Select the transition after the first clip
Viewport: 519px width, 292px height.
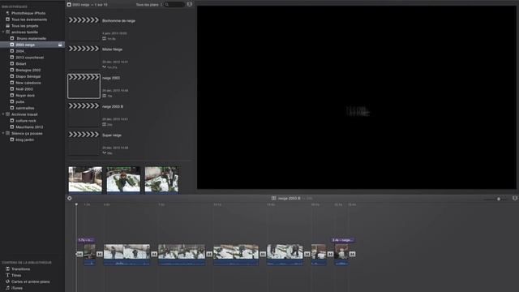point(100,254)
